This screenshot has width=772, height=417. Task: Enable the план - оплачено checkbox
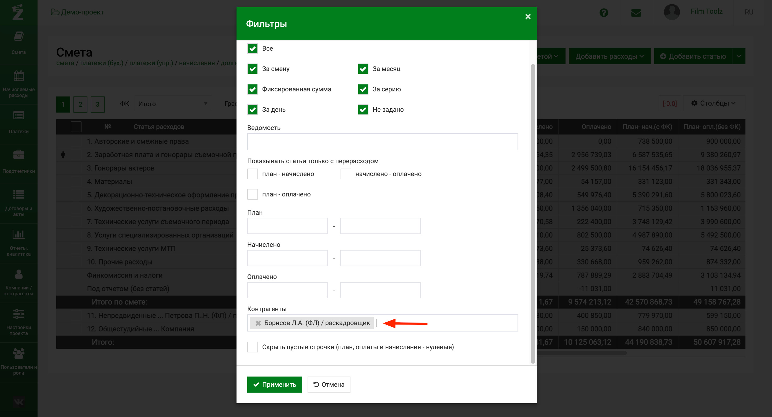(x=252, y=194)
